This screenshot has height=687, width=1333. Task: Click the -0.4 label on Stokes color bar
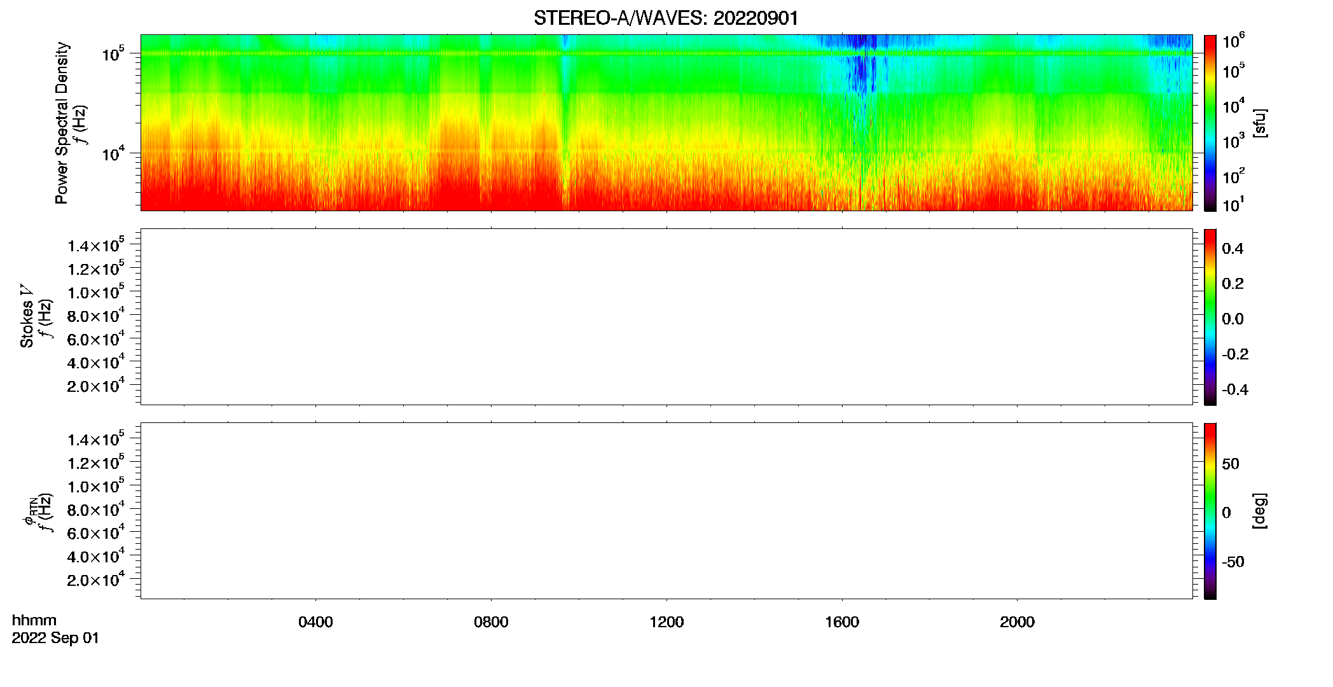click(x=1235, y=390)
